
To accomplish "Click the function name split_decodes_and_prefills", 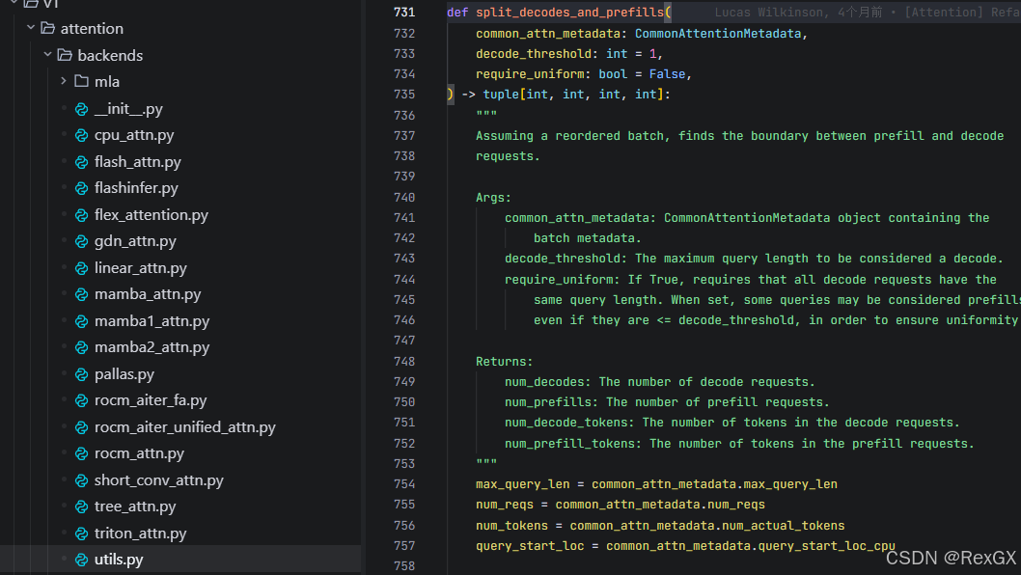I will click(x=569, y=13).
